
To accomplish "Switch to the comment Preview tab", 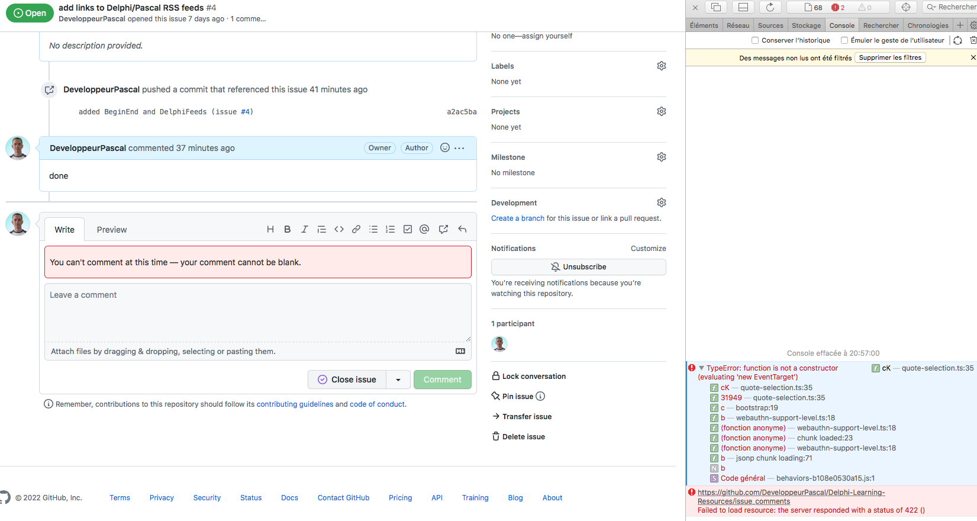I will [x=112, y=230].
